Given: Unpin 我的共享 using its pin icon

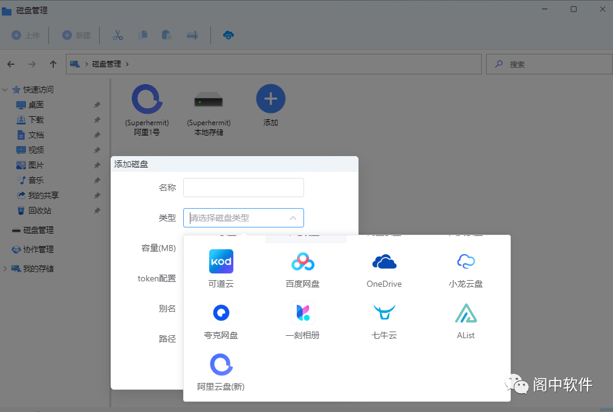Looking at the screenshot, I should click(97, 195).
